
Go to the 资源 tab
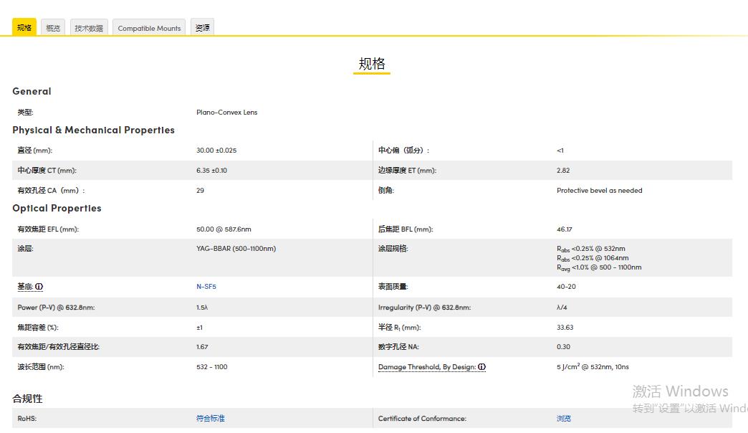pyautogui.click(x=203, y=28)
